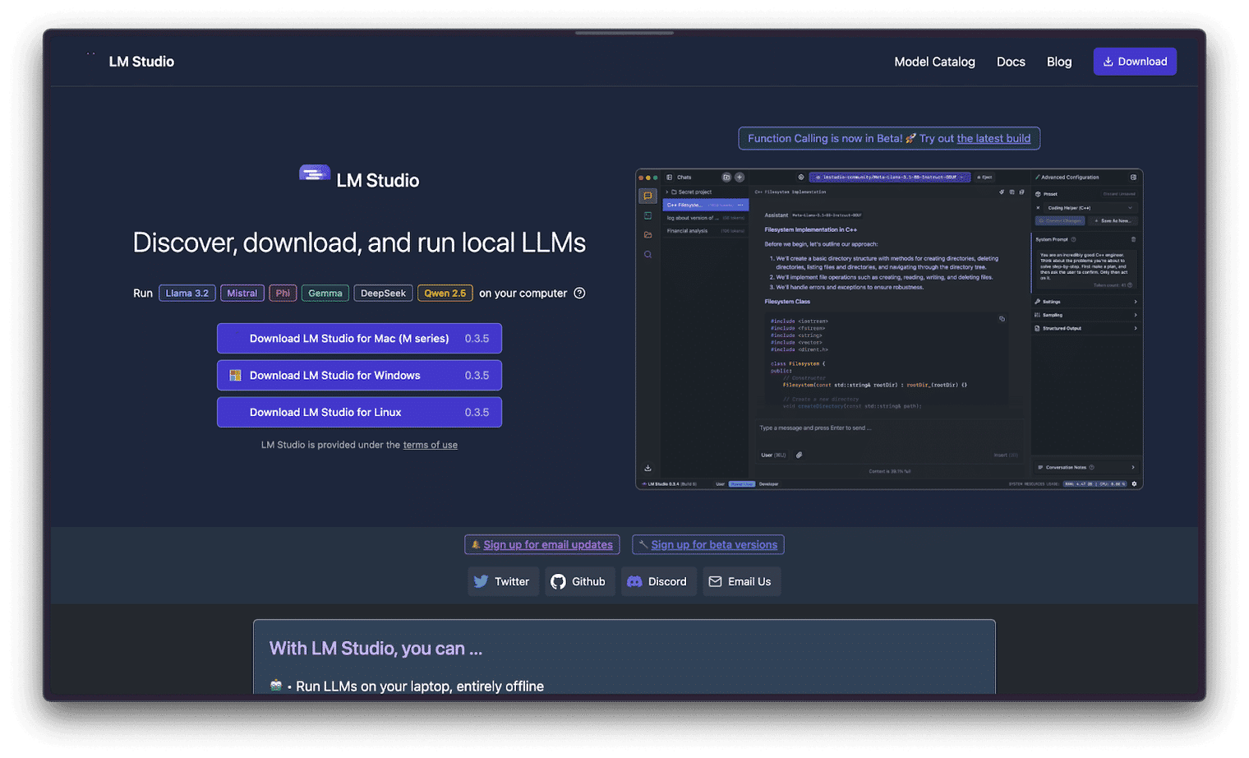
Task: Expand the Sampling section
Action: pyautogui.click(x=1085, y=315)
